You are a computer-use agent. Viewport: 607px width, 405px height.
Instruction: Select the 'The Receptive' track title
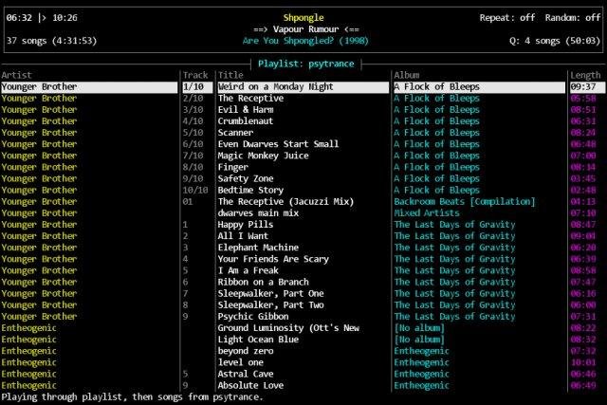click(250, 99)
